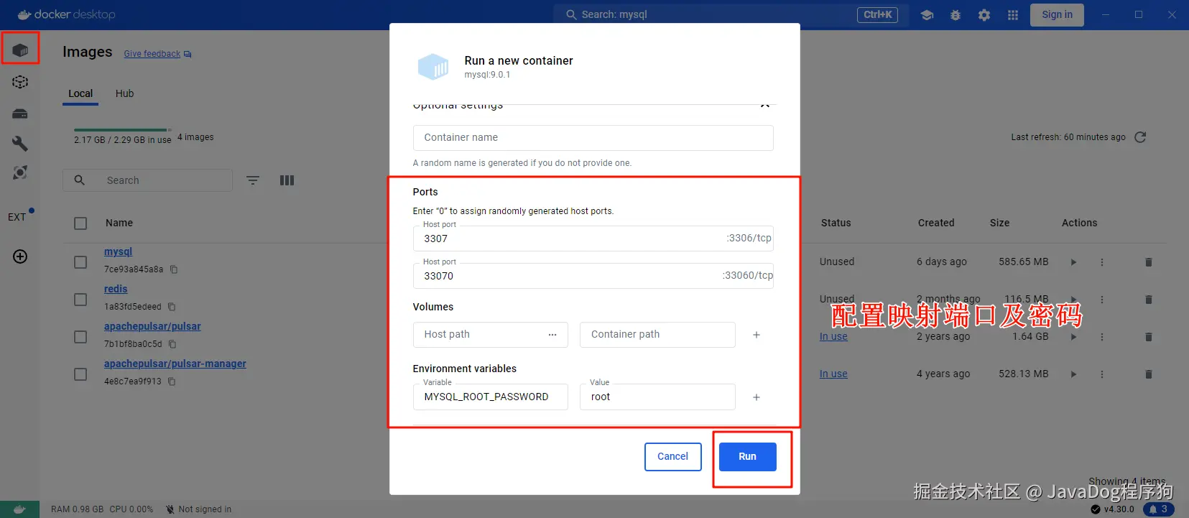
Task: Edit the environment value field 'root'
Action: (657, 397)
